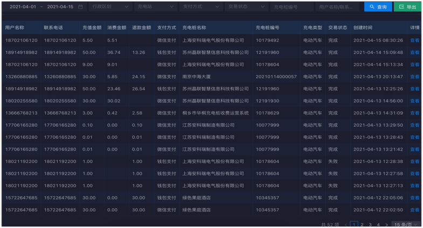View details for 2021-04-14 15:13:34 row
This screenshot has width=423, height=228.
tap(414, 65)
